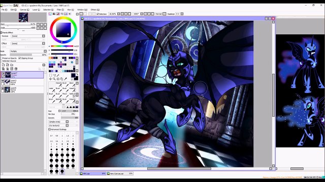Screen dimensions: 325x182
Task: Adjust the brush Density slider
Action: pos(70,118)
